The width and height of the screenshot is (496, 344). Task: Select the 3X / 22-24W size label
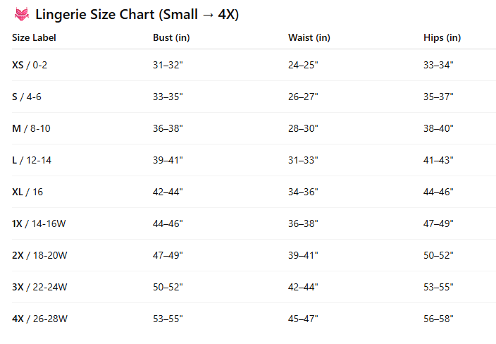tap(39, 287)
